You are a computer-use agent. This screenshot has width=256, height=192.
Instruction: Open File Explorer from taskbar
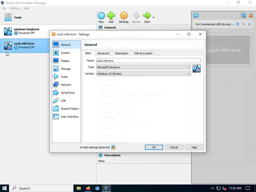79,188
